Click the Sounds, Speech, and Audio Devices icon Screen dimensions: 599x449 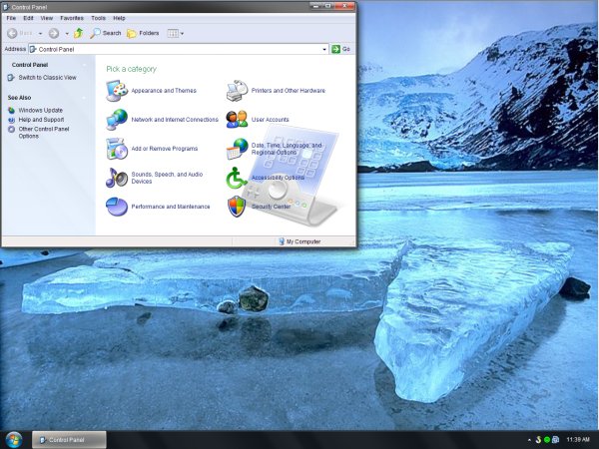coord(116,178)
